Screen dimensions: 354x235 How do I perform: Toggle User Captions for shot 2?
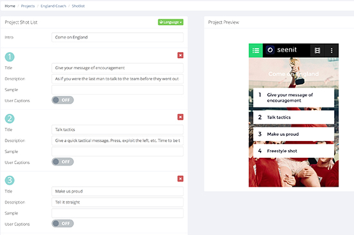[x=62, y=162]
